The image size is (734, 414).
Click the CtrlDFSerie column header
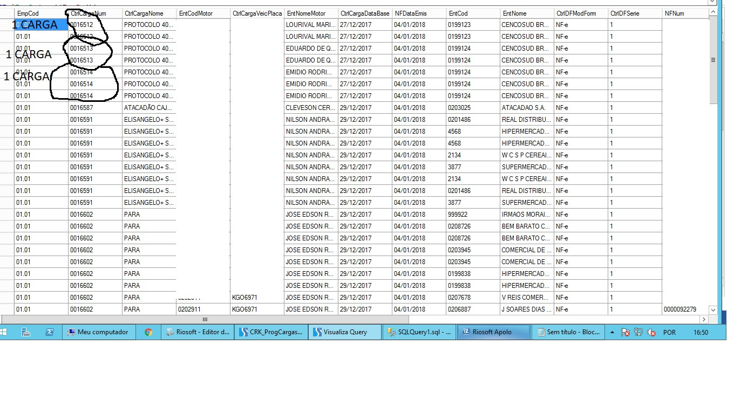pyautogui.click(x=635, y=13)
